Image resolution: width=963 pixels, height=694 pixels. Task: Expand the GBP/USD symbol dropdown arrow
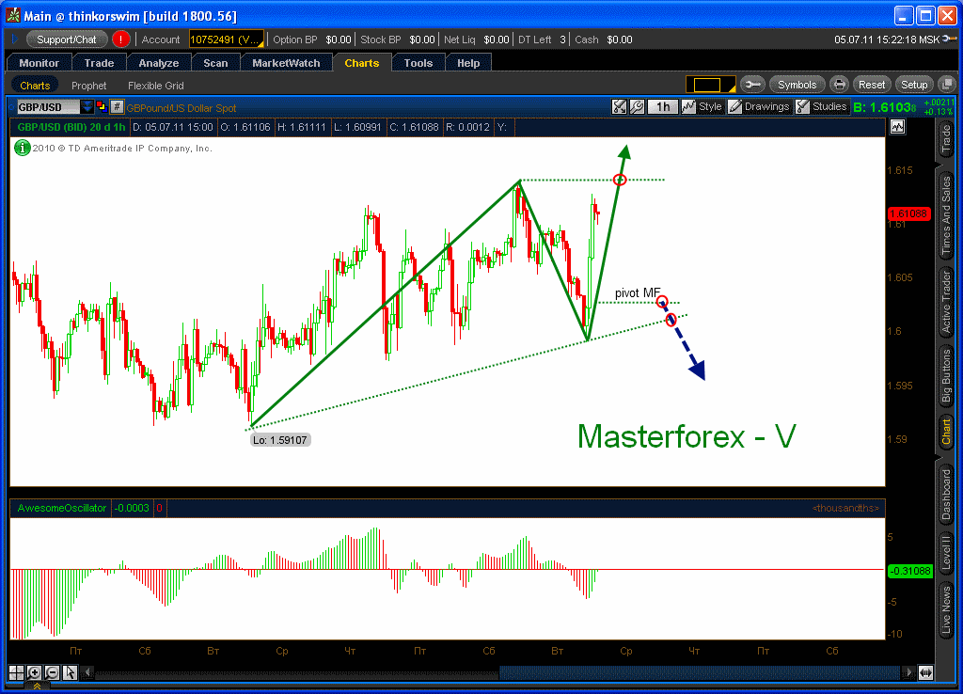pos(87,107)
